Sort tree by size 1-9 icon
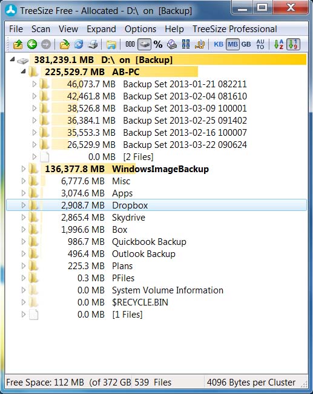 point(293,44)
